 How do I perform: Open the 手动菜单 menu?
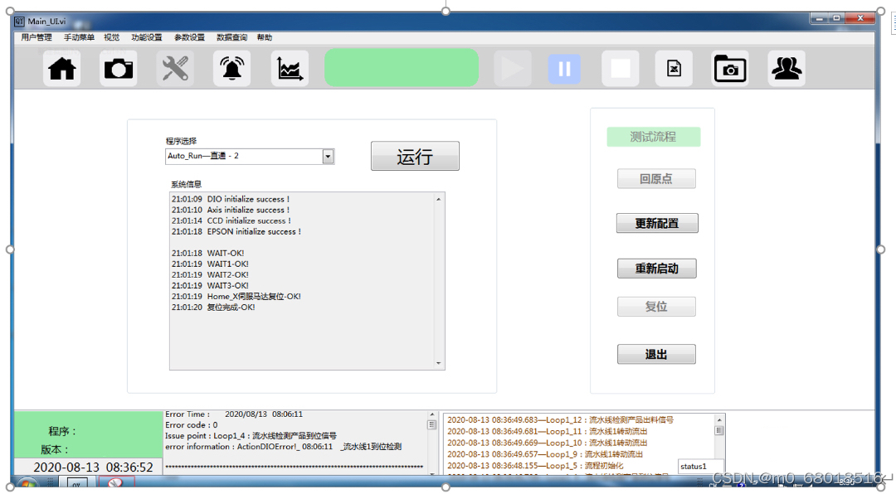(x=79, y=37)
